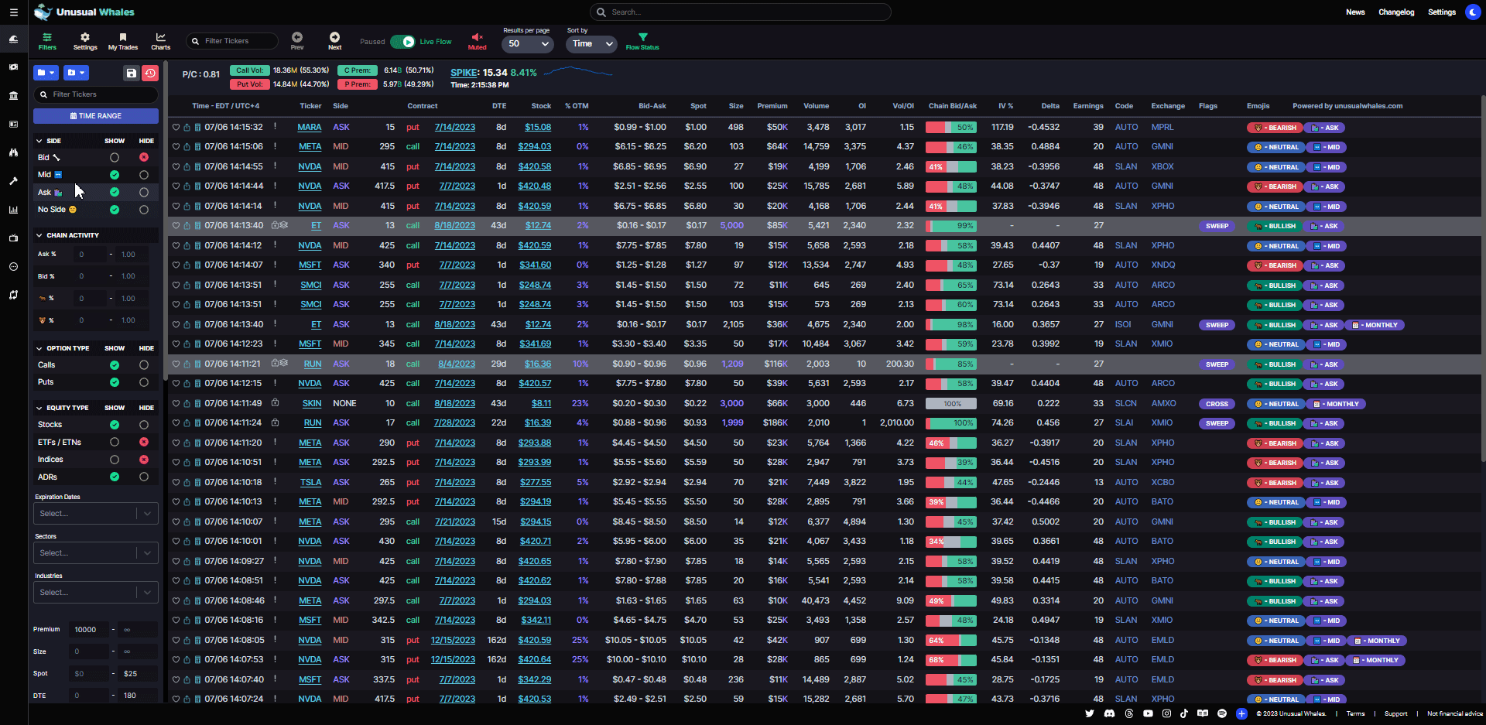This screenshot has height=725, width=1486.
Task: Open the Charts icon
Action: [160, 41]
